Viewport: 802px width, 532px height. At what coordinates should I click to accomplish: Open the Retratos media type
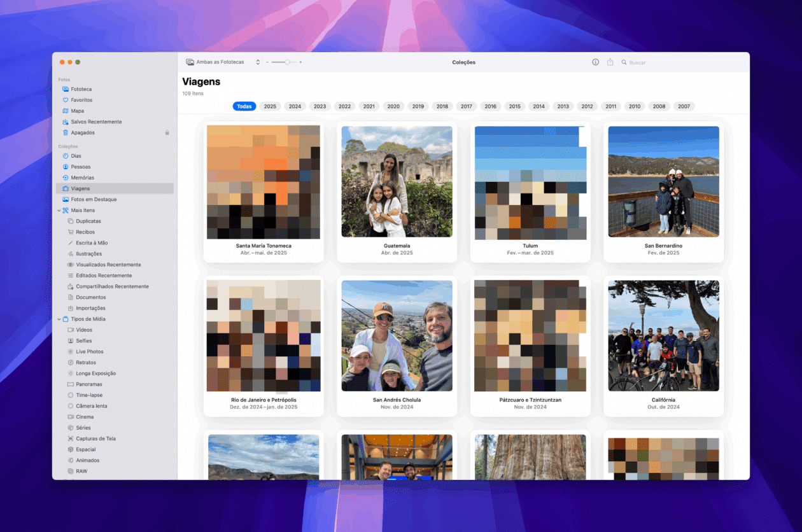coord(115,362)
